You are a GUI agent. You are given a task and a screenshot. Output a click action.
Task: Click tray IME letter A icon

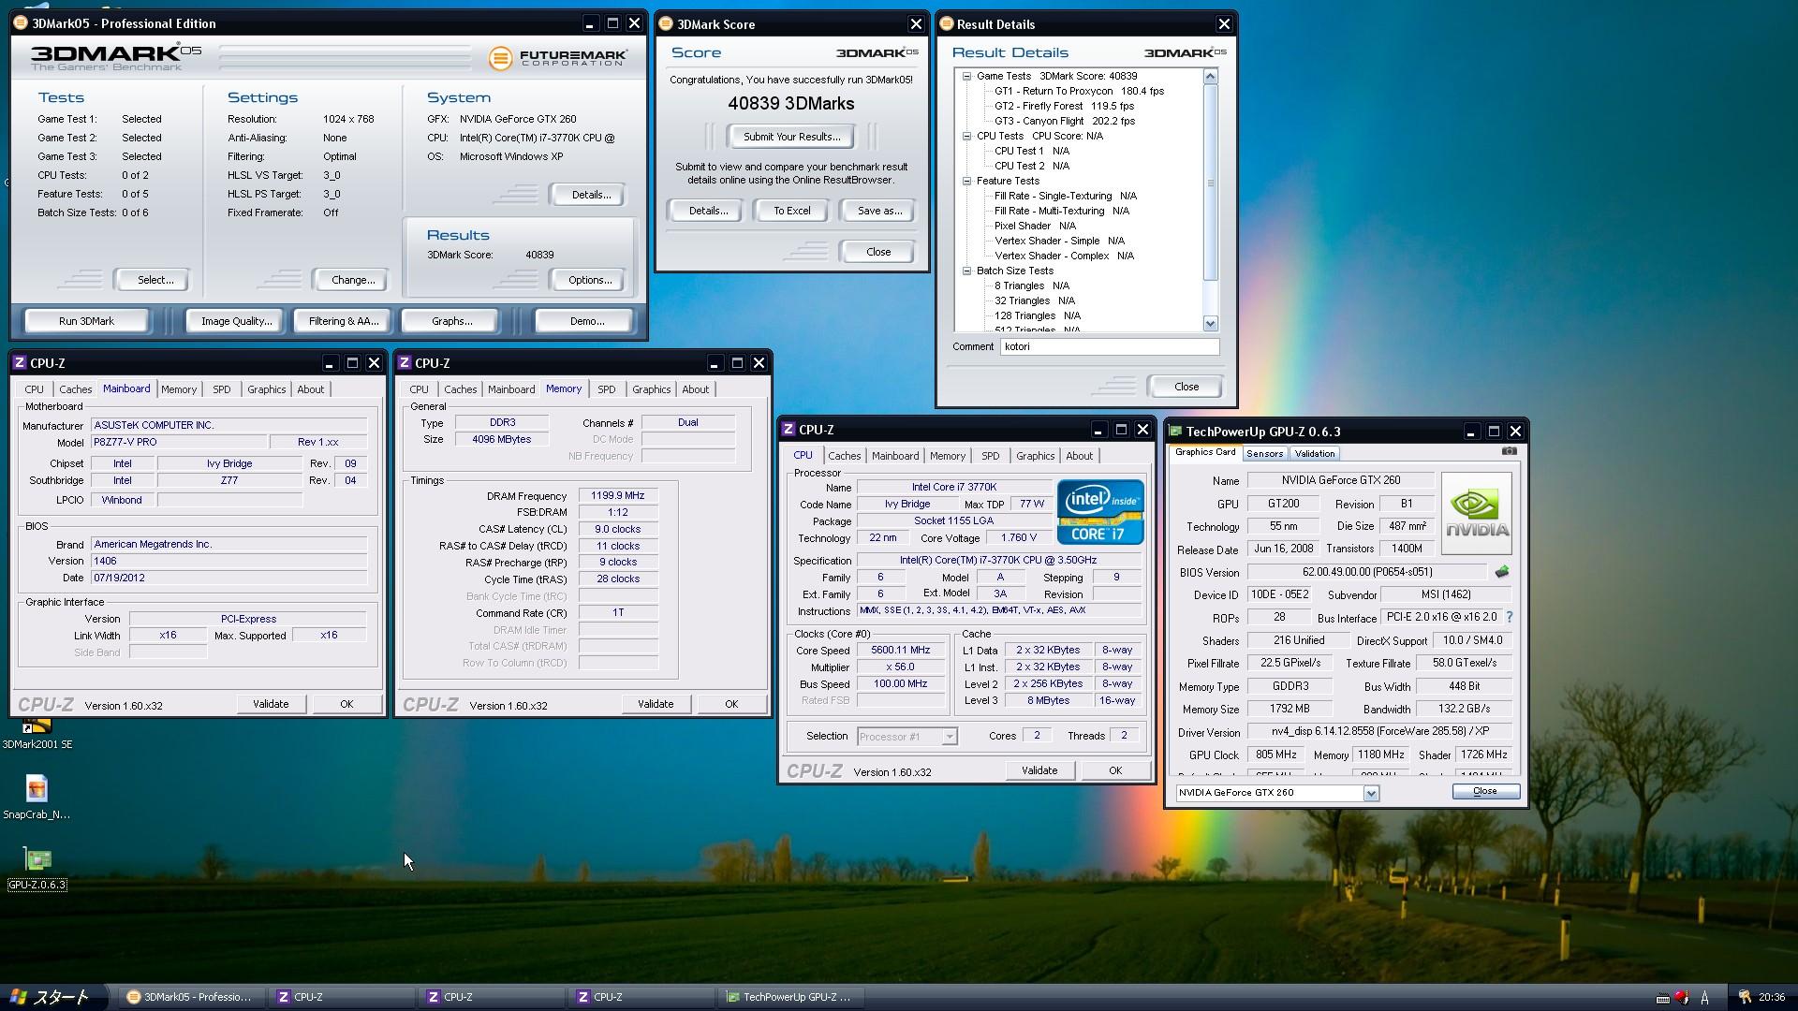point(1704,998)
